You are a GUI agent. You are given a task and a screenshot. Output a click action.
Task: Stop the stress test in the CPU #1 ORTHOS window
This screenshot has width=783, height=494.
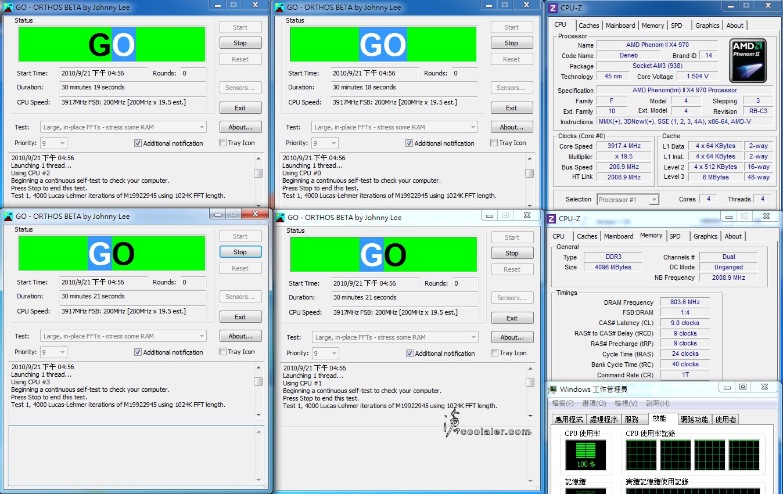click(x=512, y=253)
